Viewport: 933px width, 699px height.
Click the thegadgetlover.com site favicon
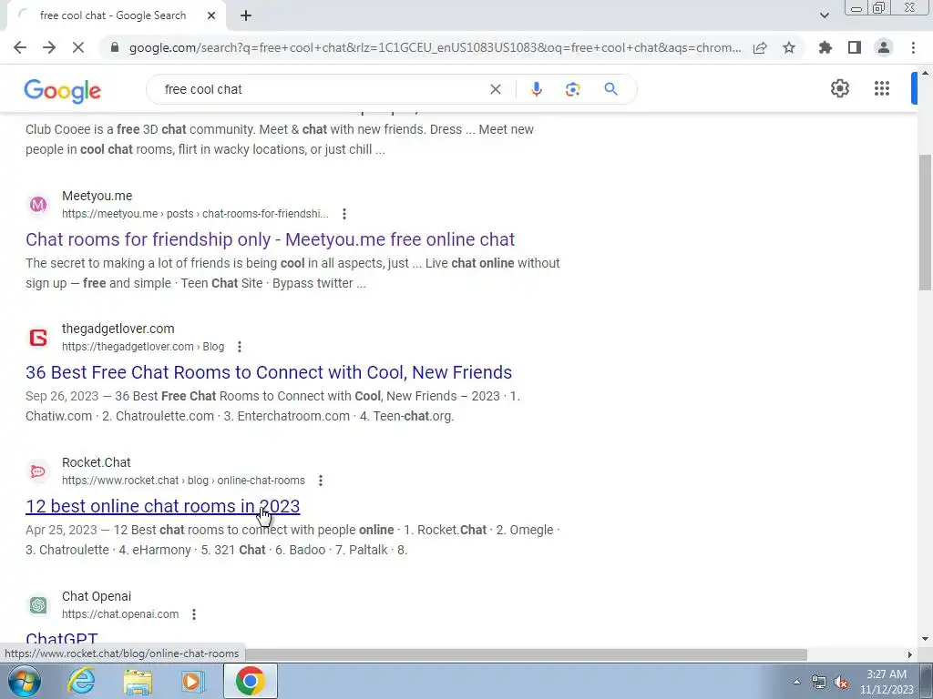pos(38,338)
